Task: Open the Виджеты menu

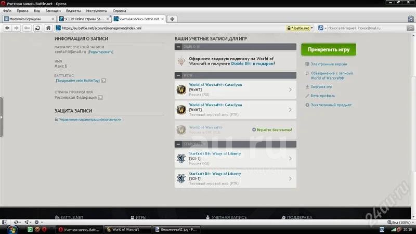Action: coord(73,11)
